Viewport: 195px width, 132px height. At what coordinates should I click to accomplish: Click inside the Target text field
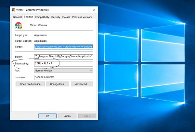pyautogui.click(x=63, y=47)
